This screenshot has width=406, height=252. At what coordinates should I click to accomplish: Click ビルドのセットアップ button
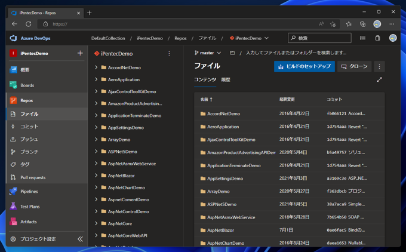click(304, 66)
